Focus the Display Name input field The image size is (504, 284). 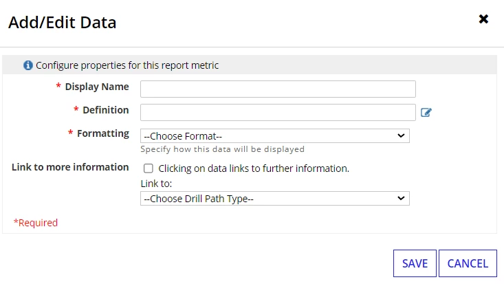click(x=278, y=89)
